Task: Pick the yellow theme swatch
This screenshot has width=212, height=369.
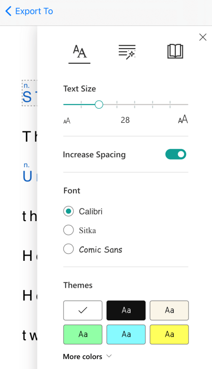Action: tap(169, 335)
